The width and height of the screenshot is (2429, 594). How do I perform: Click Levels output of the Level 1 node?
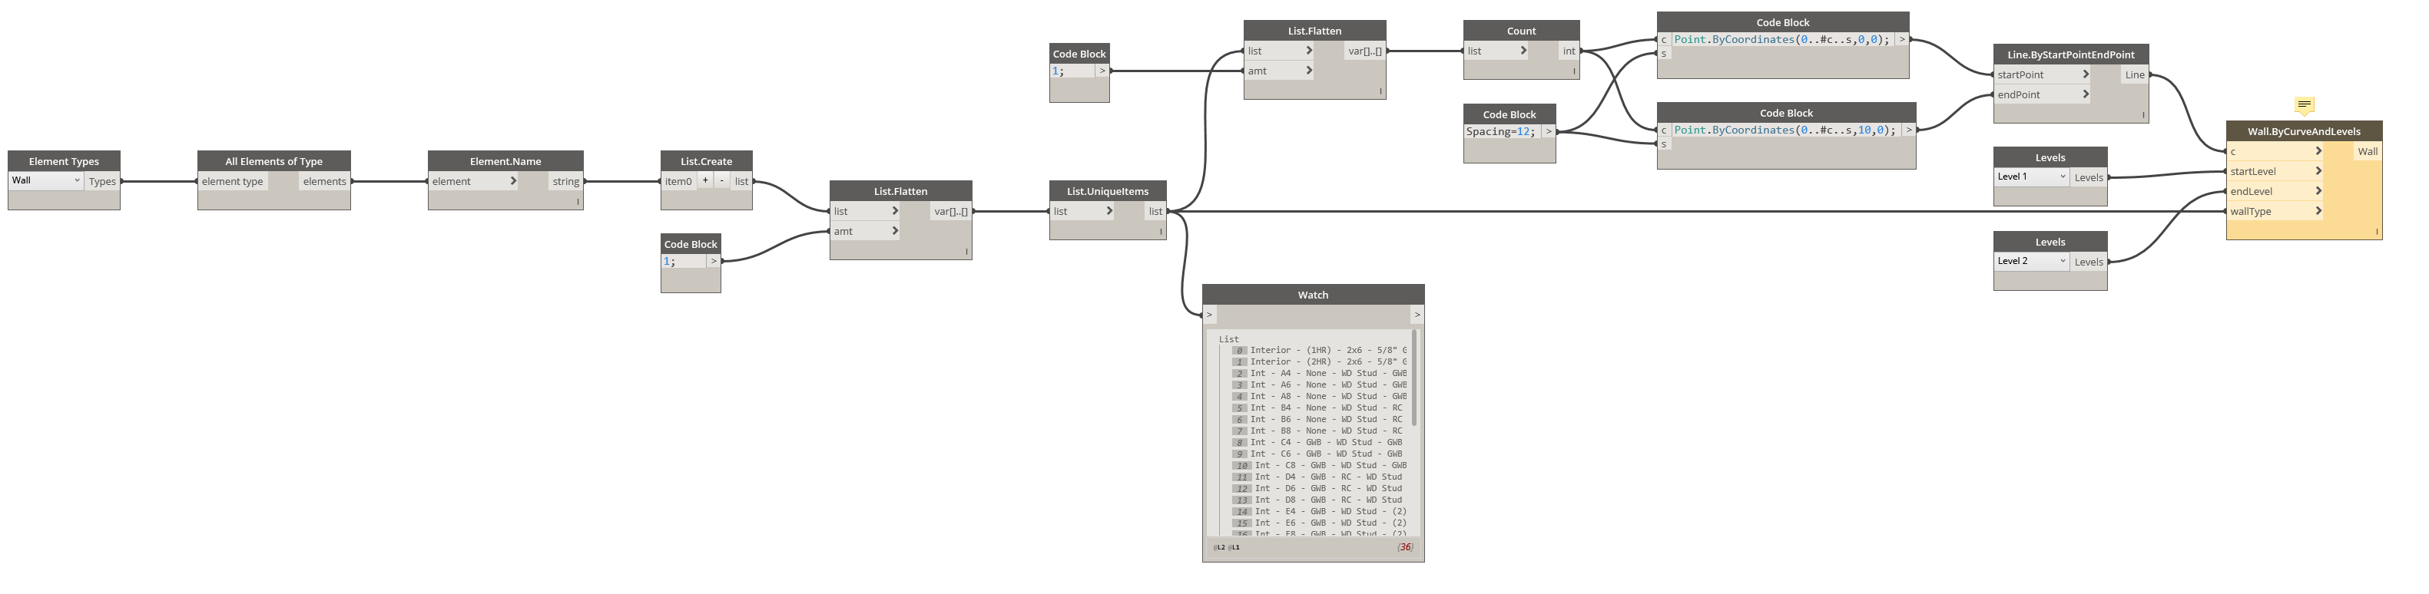2089,178
